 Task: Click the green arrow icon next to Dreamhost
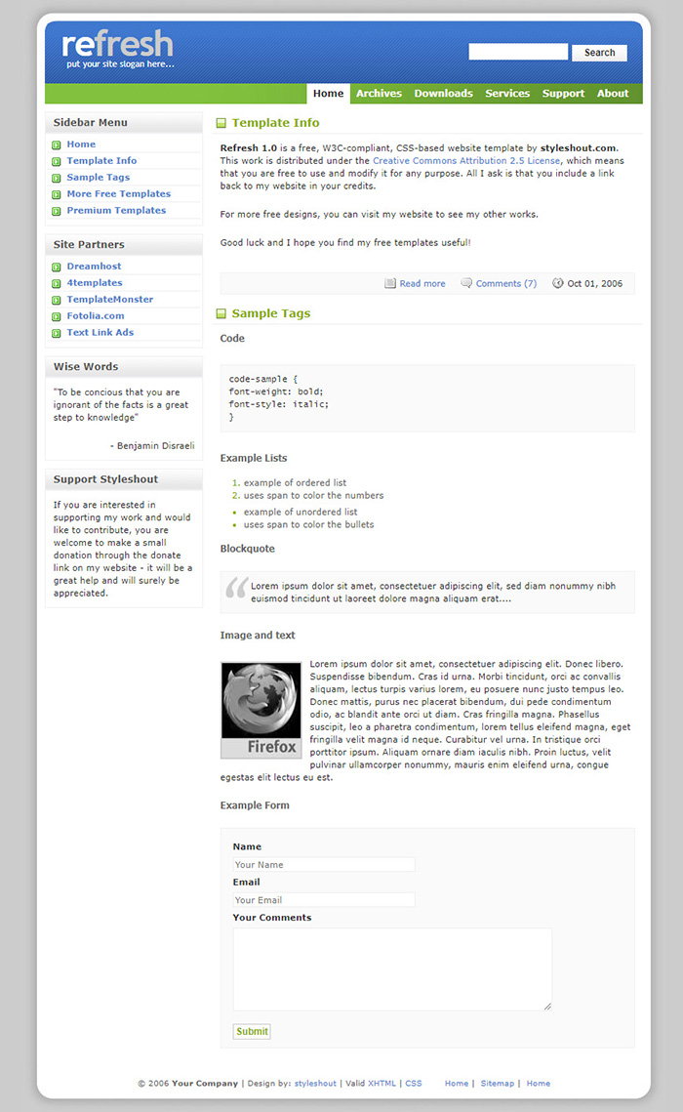coord(58,267)
